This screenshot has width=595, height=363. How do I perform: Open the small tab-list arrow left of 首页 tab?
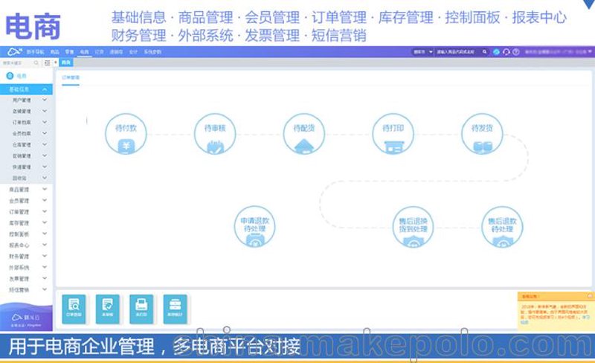tap(56, 62)
